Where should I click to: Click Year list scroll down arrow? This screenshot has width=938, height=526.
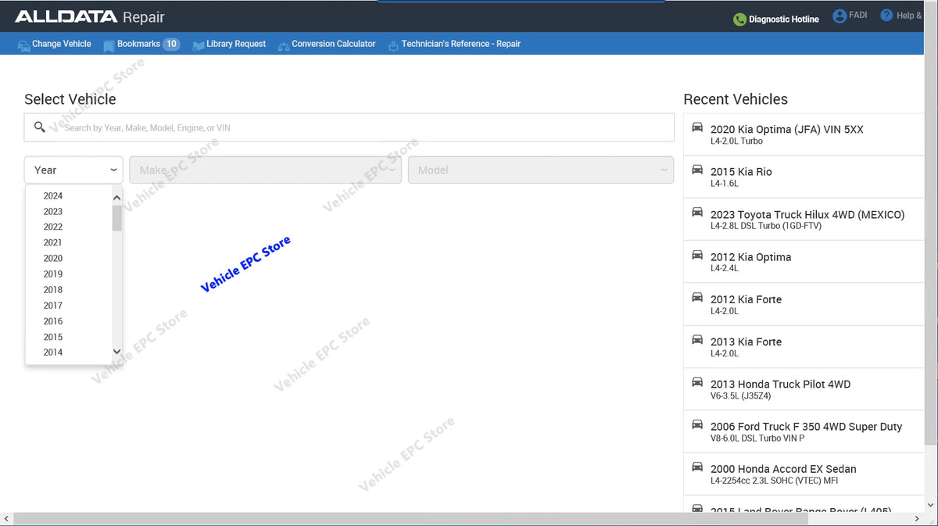117,352
